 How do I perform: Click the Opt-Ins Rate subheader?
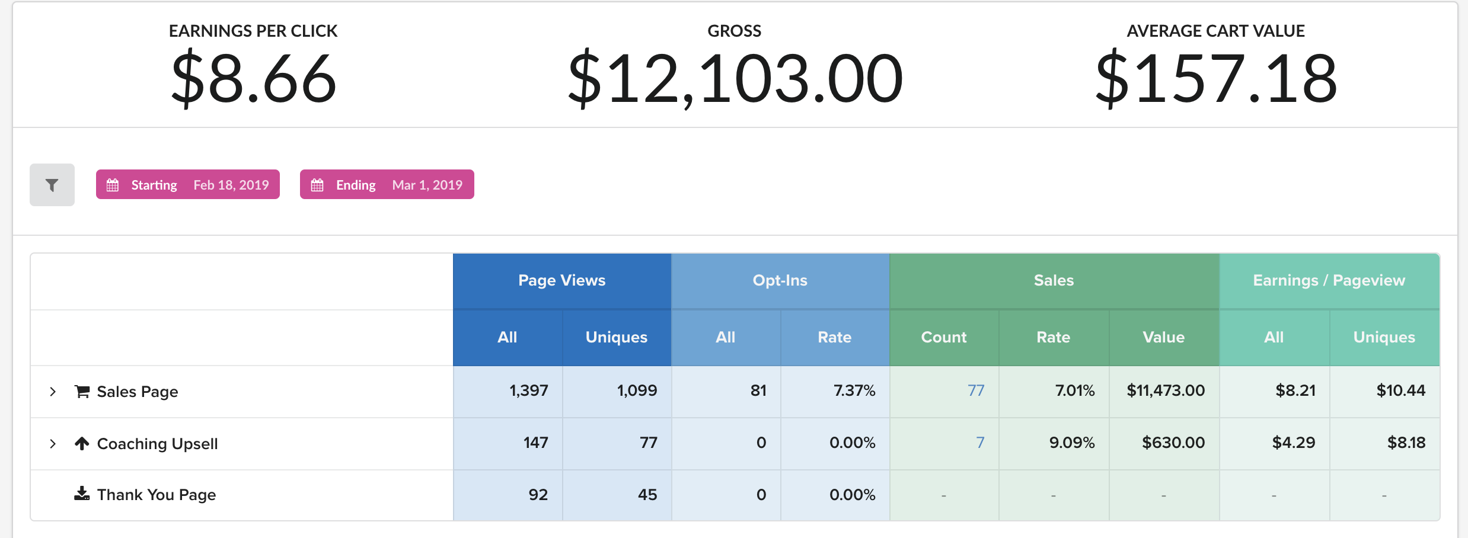835,337
